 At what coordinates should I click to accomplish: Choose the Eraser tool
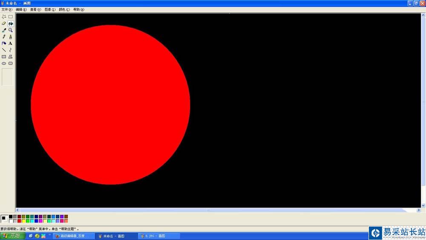tap(4, 23)
